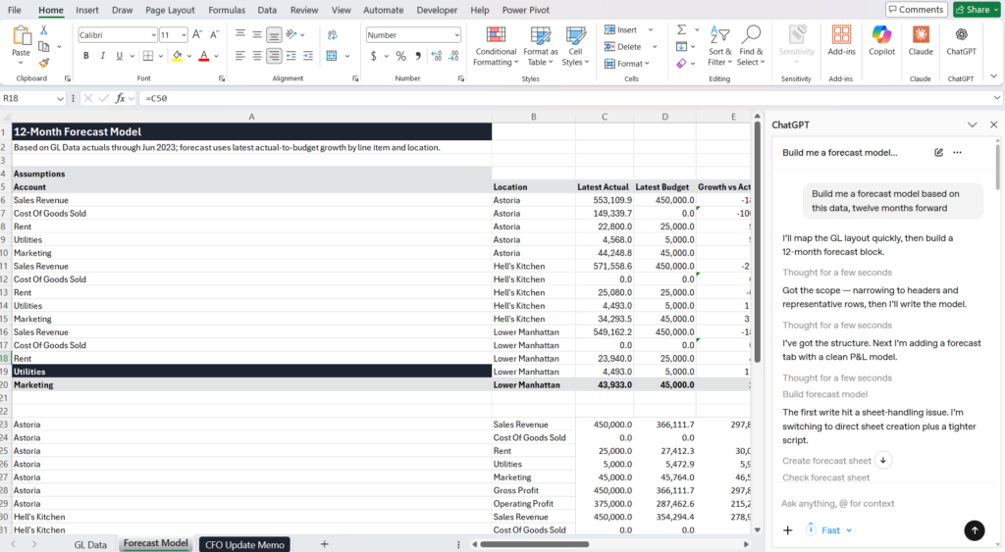Open Format as Table gallery
Screen dimensions: 1005x552
[541, 45]
